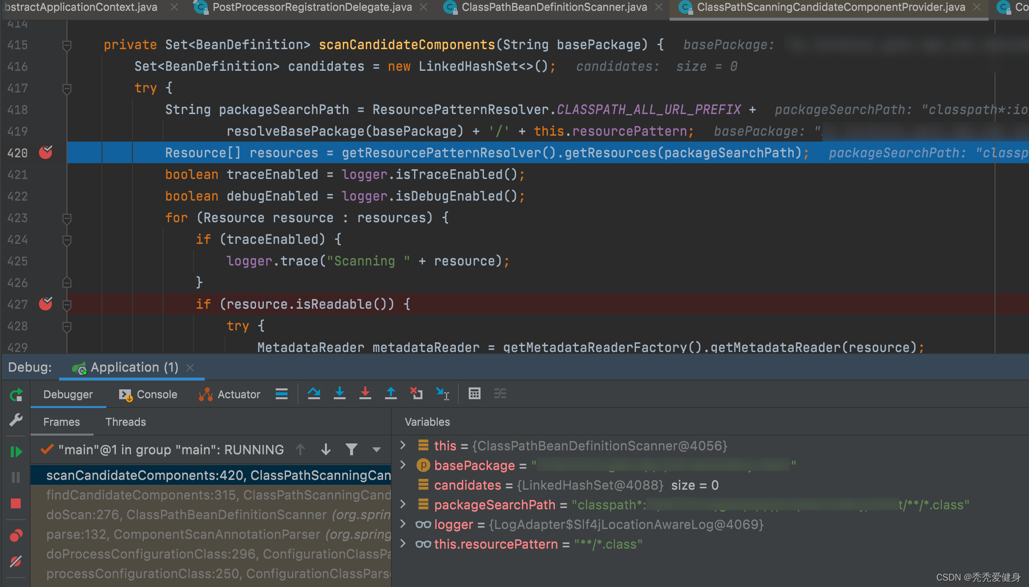Switch to the Threads tab
The image size is (1029, 587).
(126, 422)
